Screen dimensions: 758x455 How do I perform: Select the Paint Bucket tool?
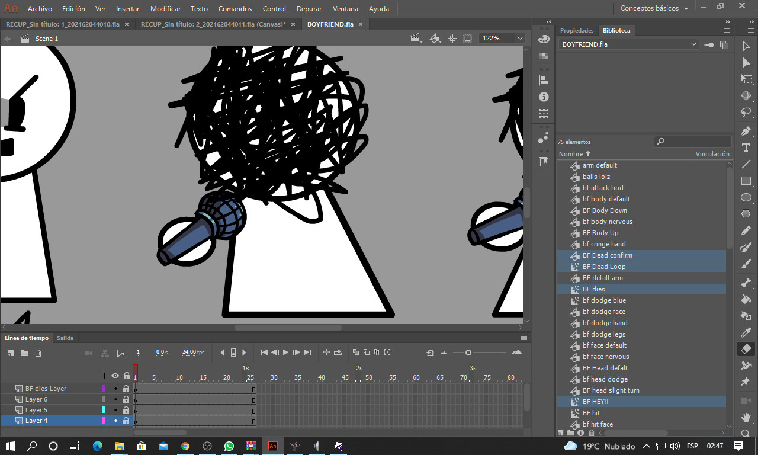coord(746,299)
